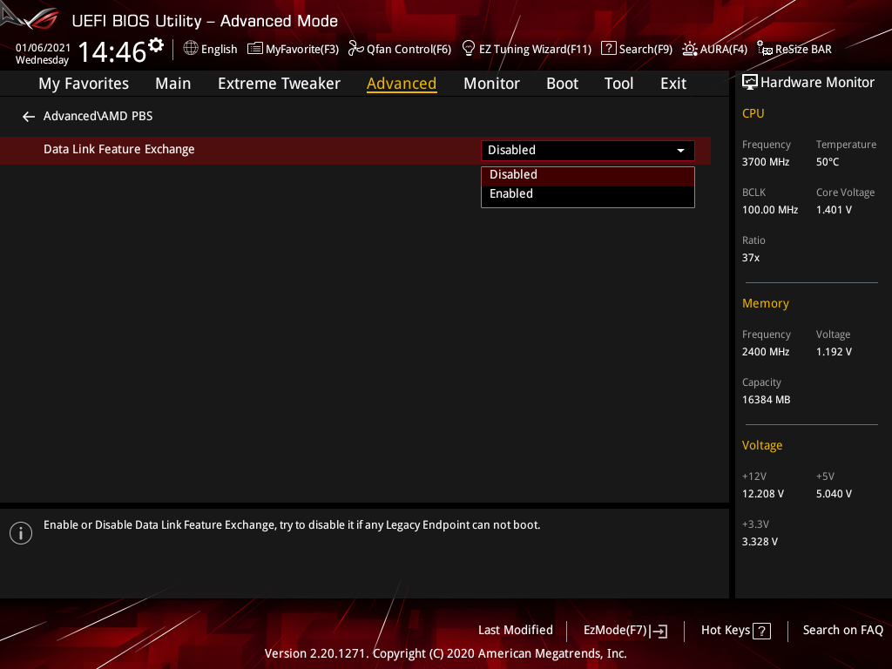This screenshot has height=669, width=892.
Task: Toggle ReSize BAR option
Action: point(794,49)
